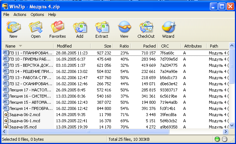Click 'Selected 0 files, 0 bytes' status
The image size is (236, 144).
23,139
